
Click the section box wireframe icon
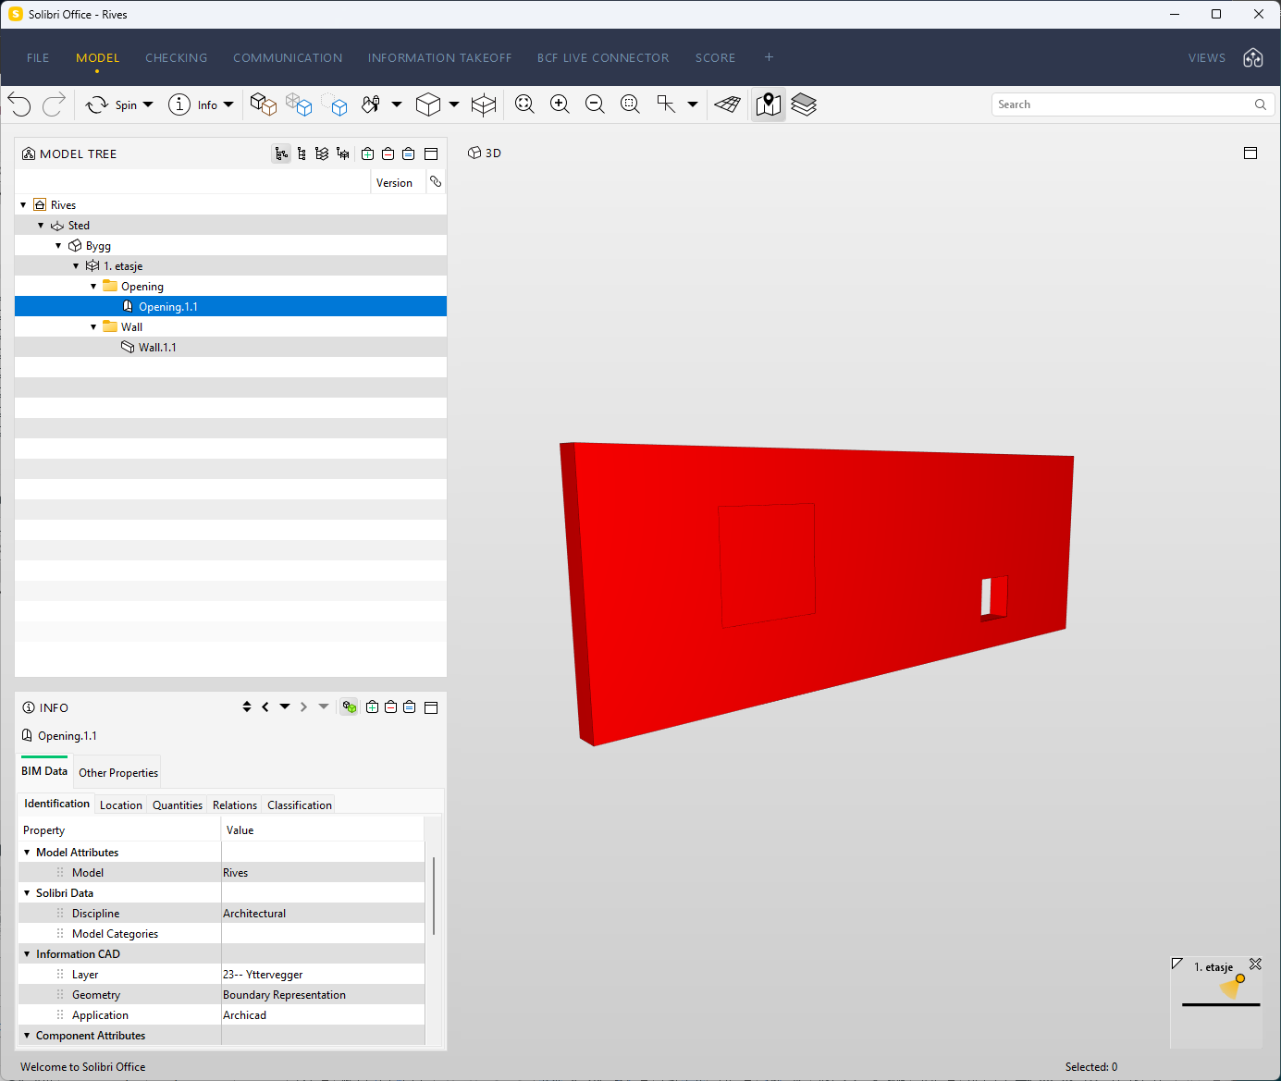(484, 104)
